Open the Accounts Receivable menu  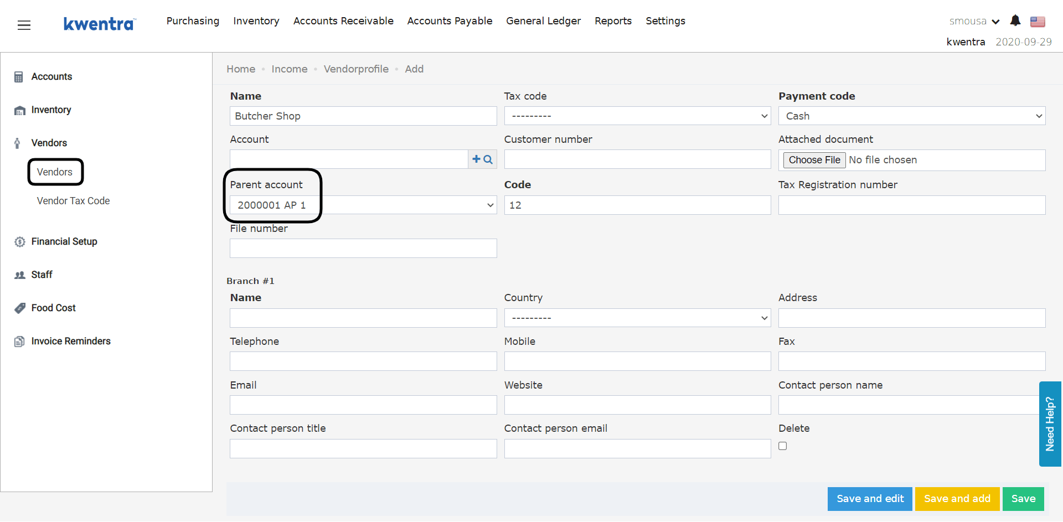[343, 21]
